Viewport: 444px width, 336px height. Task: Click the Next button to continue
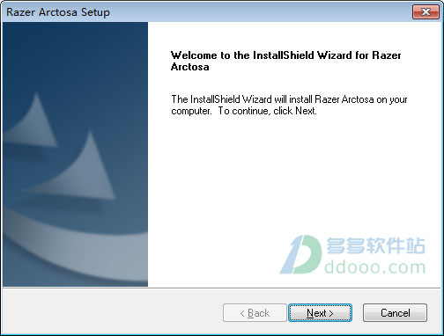[x=320, y=313]
